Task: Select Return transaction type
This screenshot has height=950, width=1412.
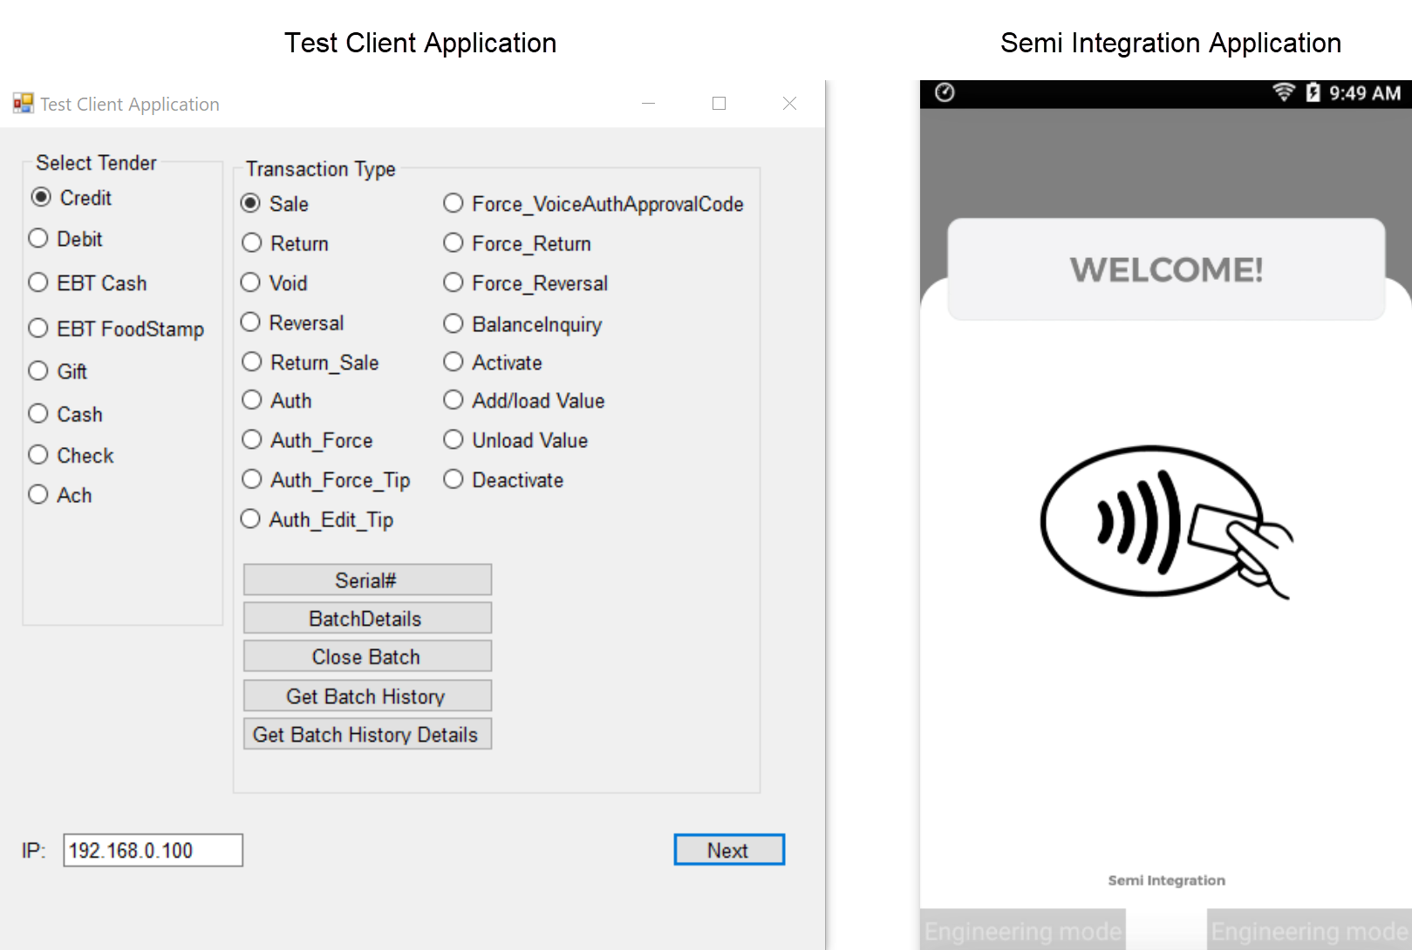Action: click(252, 243)
